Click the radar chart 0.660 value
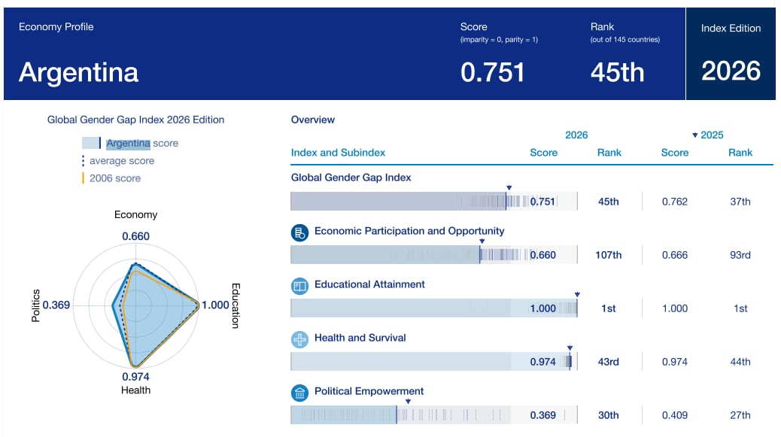Screen dimensions: 781x437 tap(135, 236)
